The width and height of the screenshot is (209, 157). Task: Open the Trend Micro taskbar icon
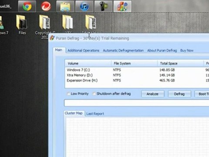pos(46,6)
